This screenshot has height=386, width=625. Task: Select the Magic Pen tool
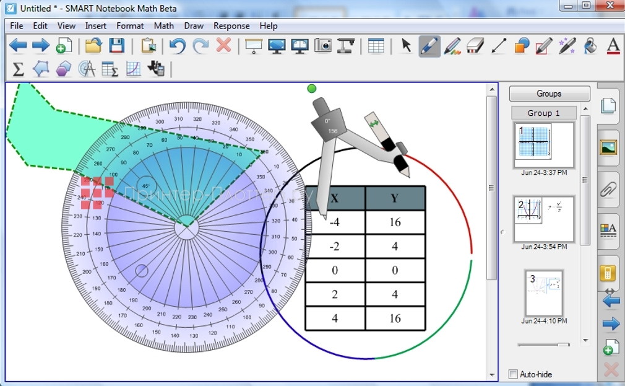(567, 46)
